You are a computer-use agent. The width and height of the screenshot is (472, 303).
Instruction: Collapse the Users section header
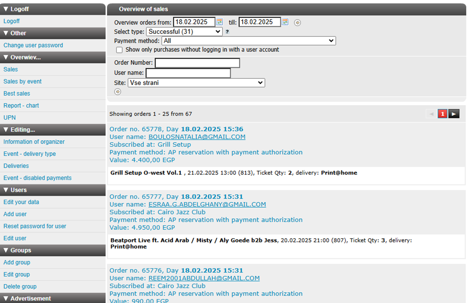pos(53,190)
